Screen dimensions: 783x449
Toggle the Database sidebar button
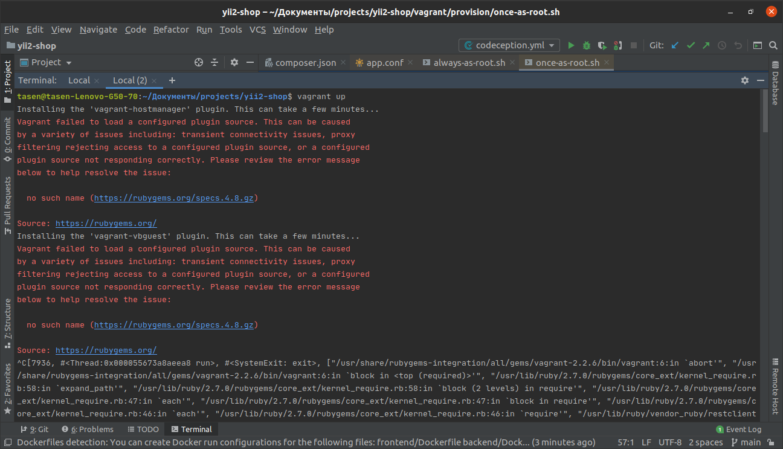(775, 83)
